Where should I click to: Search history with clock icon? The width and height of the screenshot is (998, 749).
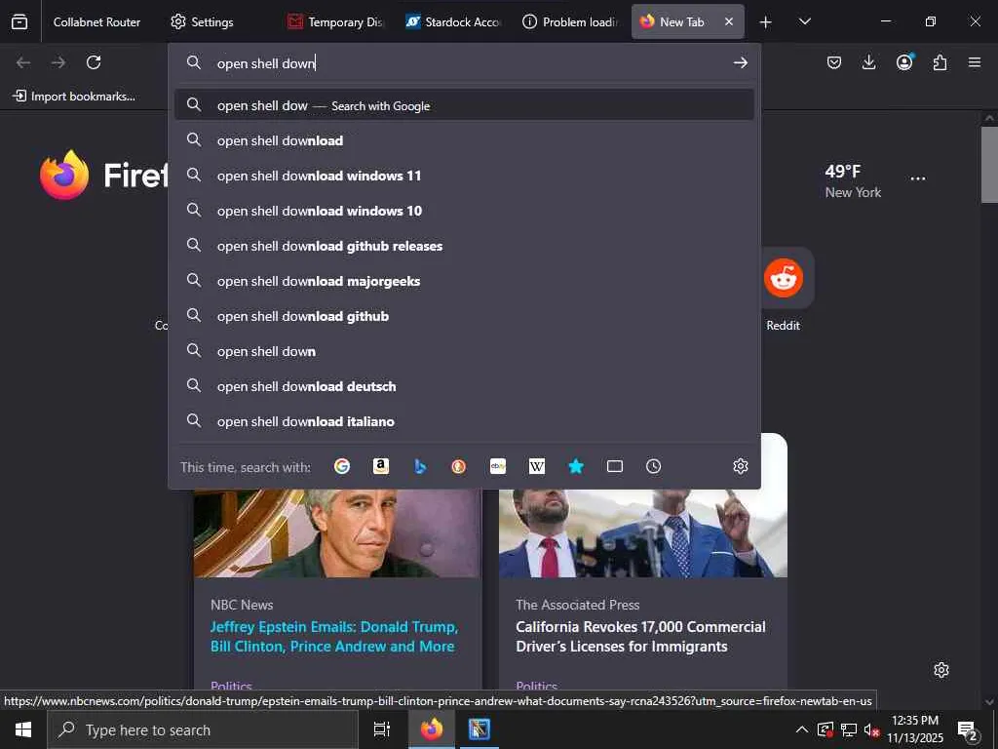click(654, 466)
